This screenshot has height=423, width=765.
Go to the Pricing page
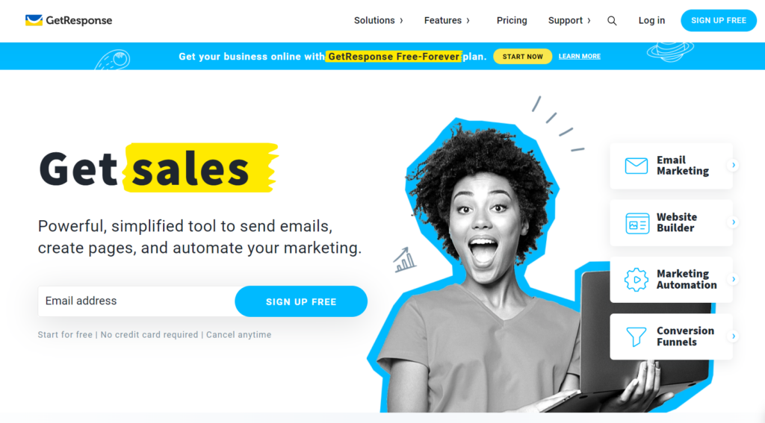(512, 20)
